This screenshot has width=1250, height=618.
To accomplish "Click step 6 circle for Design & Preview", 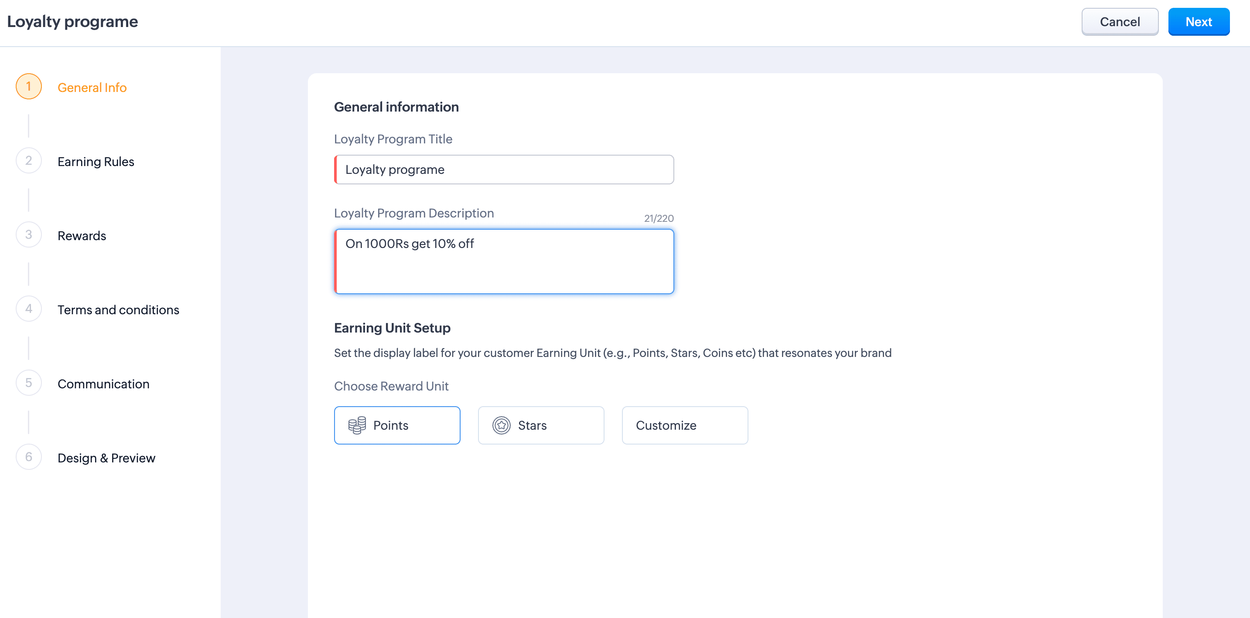I will pos(29,457).
